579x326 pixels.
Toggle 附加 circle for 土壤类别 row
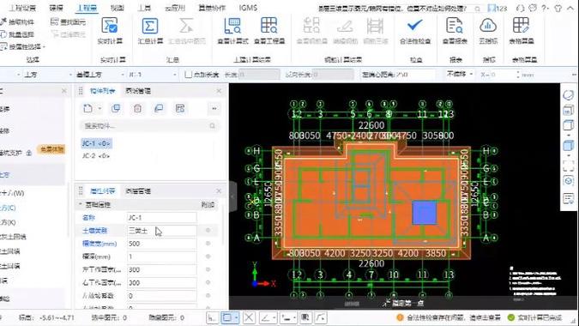pos(208,231)
